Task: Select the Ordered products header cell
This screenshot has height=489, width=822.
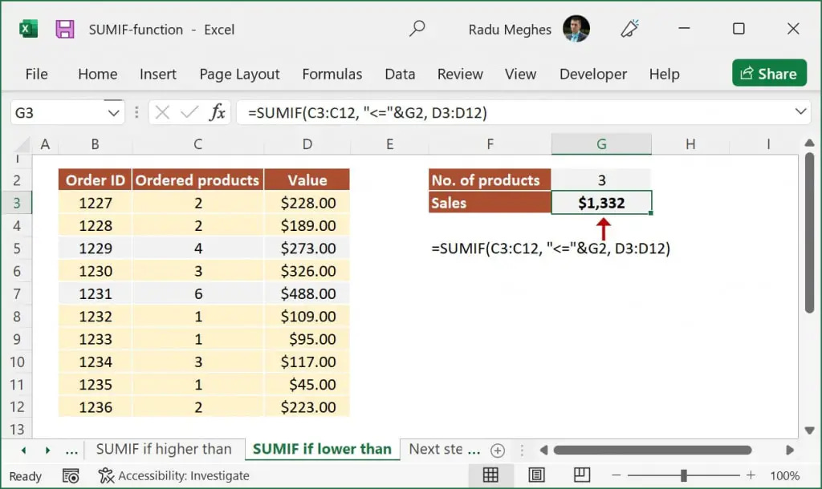Action: (x=197, y=180)
